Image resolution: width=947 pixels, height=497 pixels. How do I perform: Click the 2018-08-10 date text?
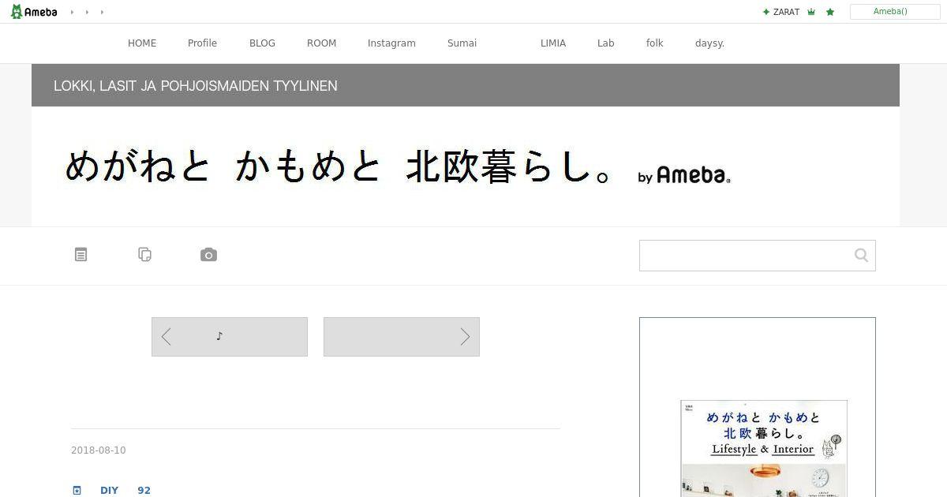pos(99,450)
